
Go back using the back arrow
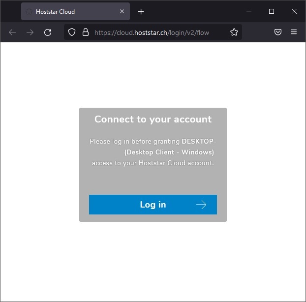[x=12, y=32]
